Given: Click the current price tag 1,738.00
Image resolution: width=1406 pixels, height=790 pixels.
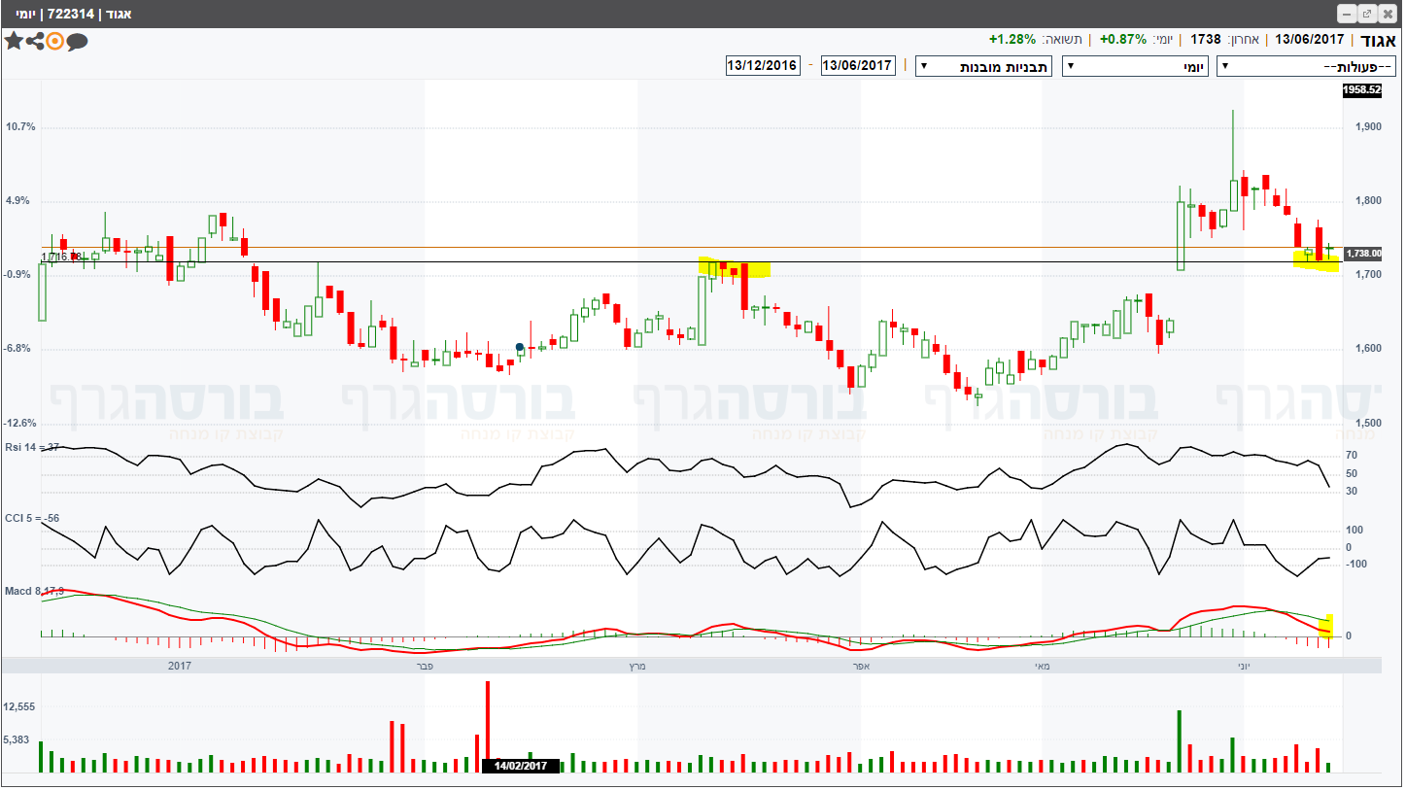Looking at the screenshot, I should click(1363, 254).
